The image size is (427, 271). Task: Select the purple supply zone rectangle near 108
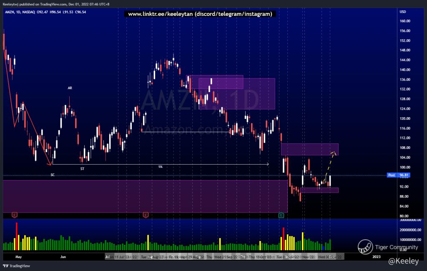(310, 149)
